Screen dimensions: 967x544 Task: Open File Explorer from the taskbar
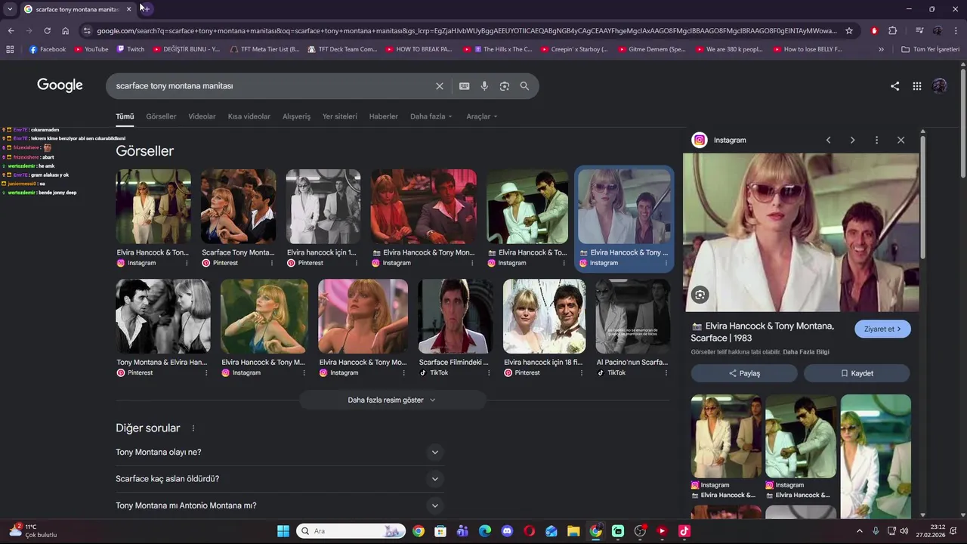pos(573,531)
